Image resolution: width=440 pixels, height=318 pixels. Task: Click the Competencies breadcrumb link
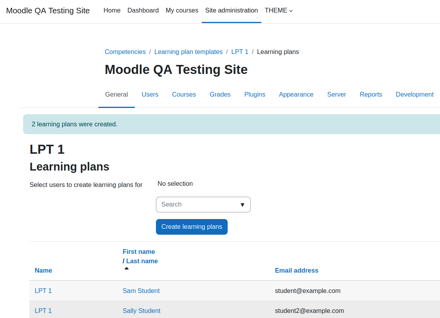click(x=125, y=52)
